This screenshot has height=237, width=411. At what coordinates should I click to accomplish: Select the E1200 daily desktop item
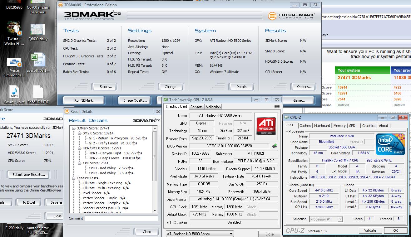14,228
